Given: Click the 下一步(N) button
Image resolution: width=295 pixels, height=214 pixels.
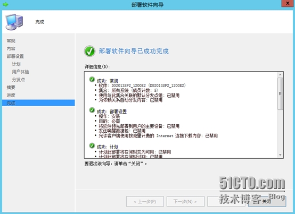Looking at the screenshot, I should pyautogui.click(x=185, y=201).
